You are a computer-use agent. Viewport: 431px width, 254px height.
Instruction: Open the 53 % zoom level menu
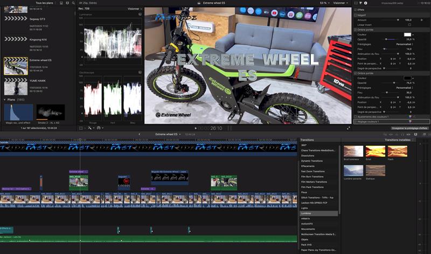click(x=325, y=3)
